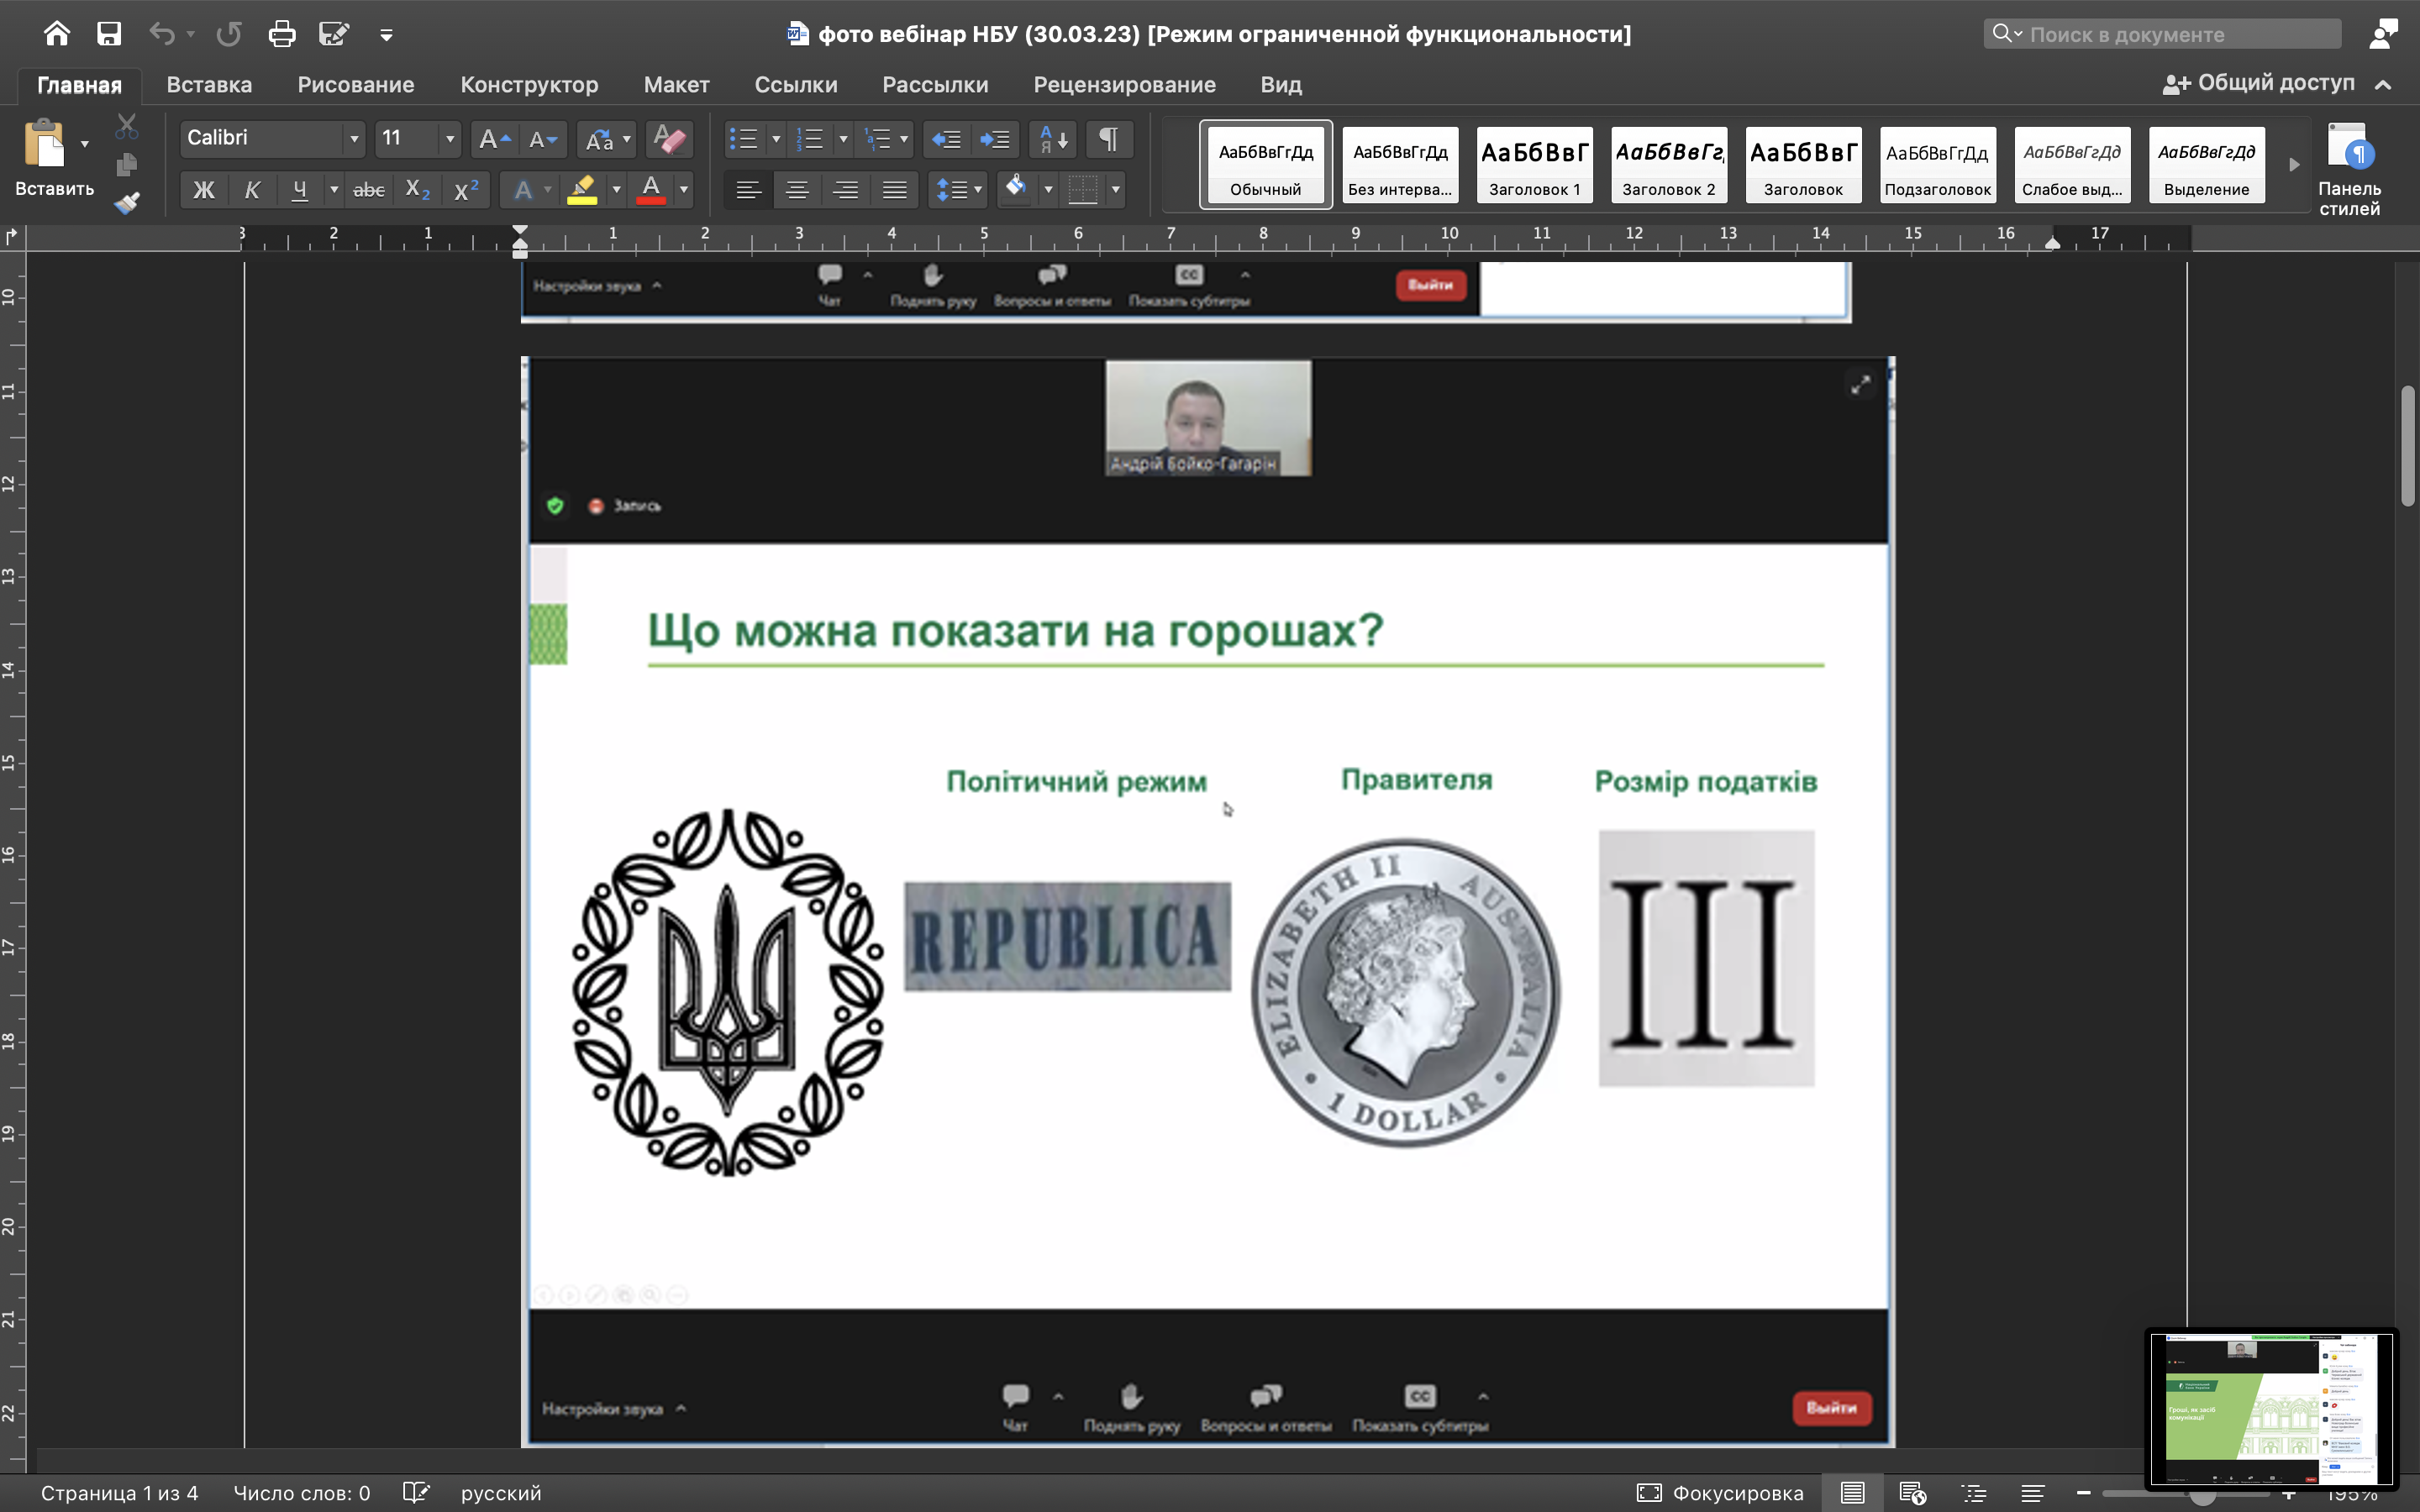This screenshot has height=1512, width=2420.
Task: Click the Redo arrow icon
Action: (x=229, y=34)
